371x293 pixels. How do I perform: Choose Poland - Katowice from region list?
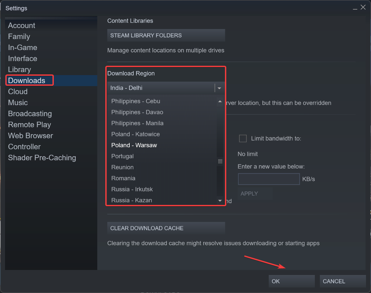point(162,134)
